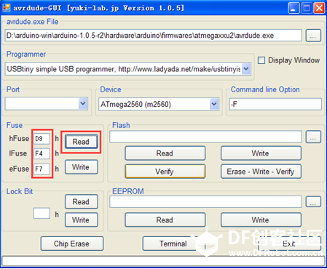Image resolution: width=327 pixels, height=269 pixels.
Task: Close the avrdude-GUI window
Action: pyautogui.click(x=319, y=8)
